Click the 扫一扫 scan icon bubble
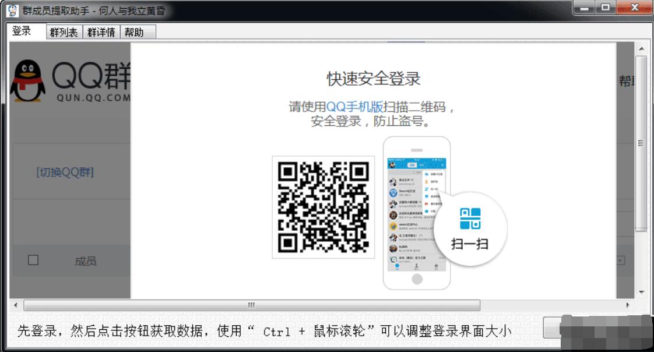Image resolution: width=654 pixels, height=352 pixels. pos(470,228)
